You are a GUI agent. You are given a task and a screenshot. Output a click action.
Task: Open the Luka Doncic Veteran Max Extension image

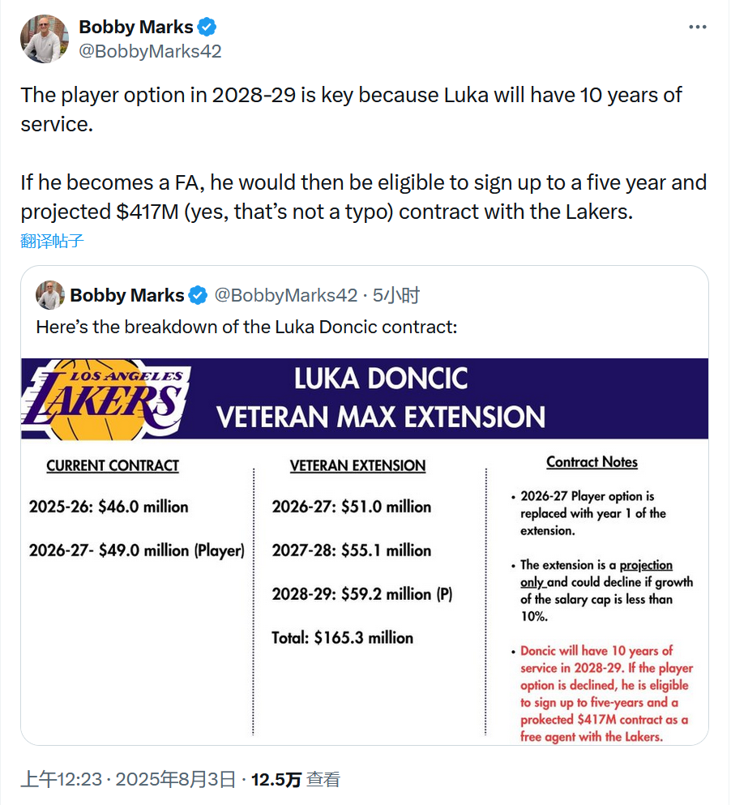(x=365, y=551)
